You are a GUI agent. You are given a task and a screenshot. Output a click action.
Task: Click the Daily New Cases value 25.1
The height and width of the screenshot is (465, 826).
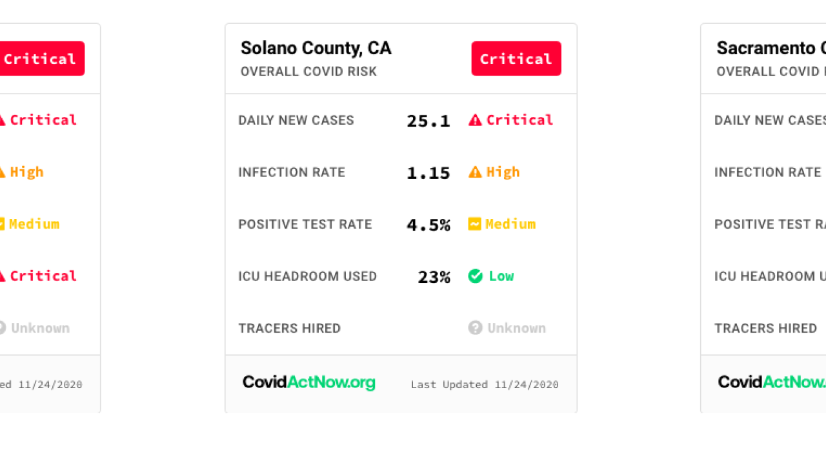428,121
